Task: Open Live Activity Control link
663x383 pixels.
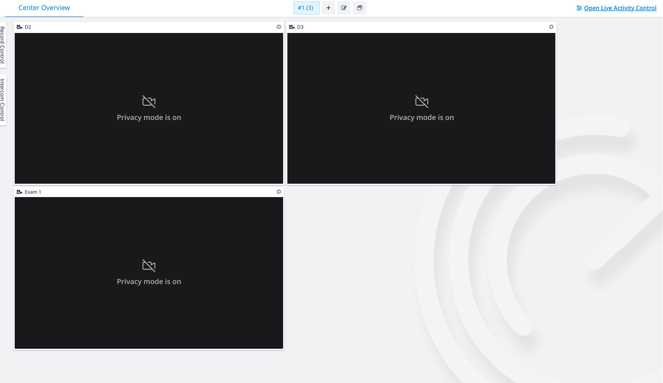Action: 620,8
